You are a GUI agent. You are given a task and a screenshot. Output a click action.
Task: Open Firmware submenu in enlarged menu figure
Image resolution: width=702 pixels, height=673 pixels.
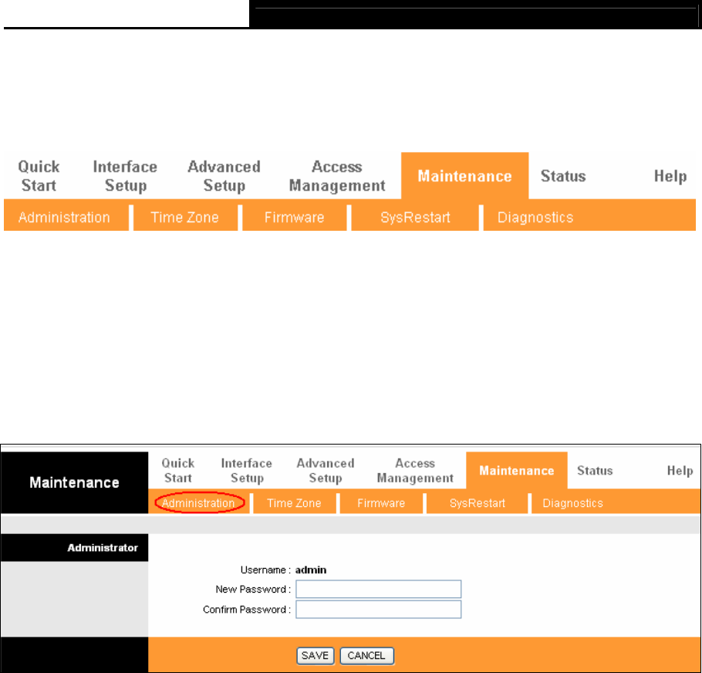click(x=294, y=217)
